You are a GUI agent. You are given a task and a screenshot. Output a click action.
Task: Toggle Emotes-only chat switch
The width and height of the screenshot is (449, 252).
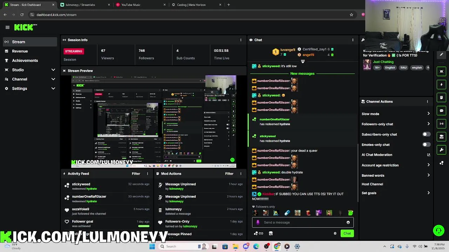426,145
